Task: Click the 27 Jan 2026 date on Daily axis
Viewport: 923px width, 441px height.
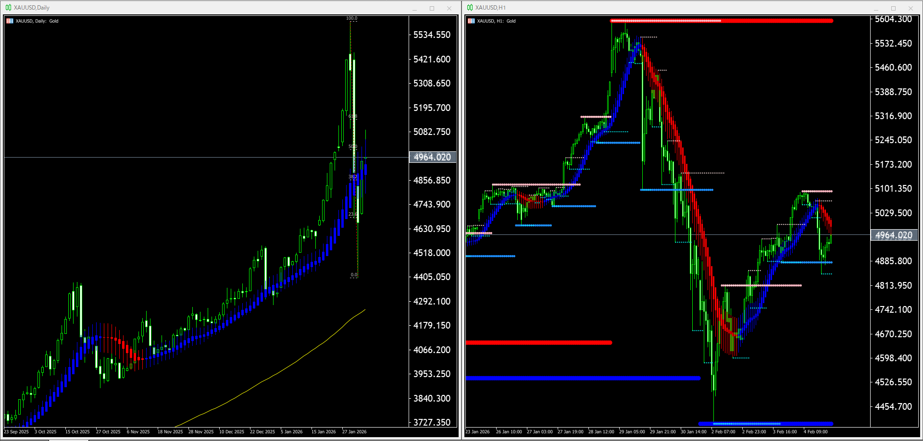Action: point(354,432)
